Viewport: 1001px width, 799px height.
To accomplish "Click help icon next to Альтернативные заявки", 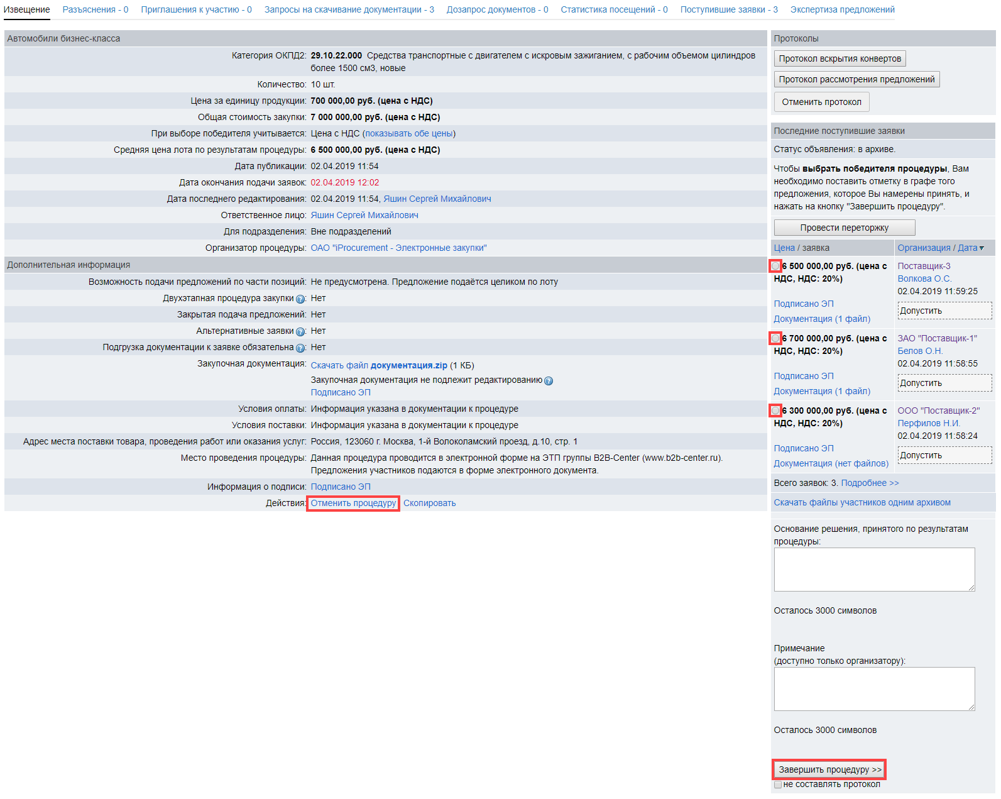I will tap(300, 332).
